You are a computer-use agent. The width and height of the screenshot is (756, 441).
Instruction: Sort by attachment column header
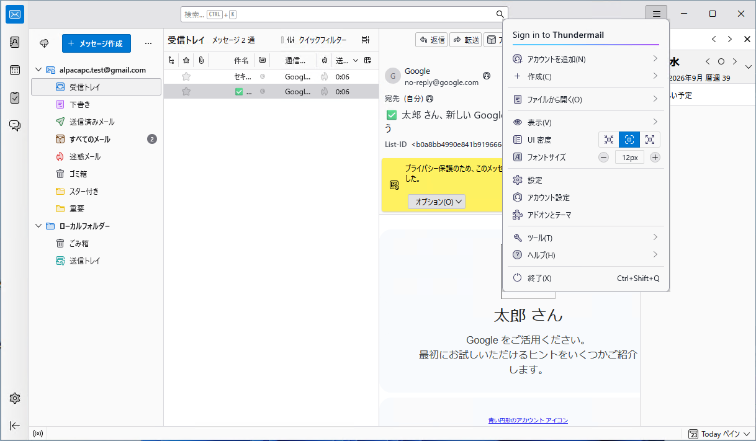202,60
